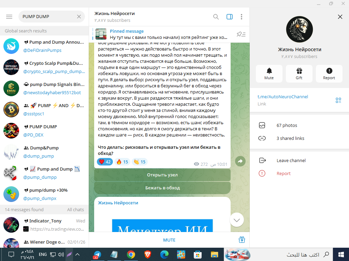349x261 pixels.
Task: Open the volume control in tray
Action: pos(61,254)
